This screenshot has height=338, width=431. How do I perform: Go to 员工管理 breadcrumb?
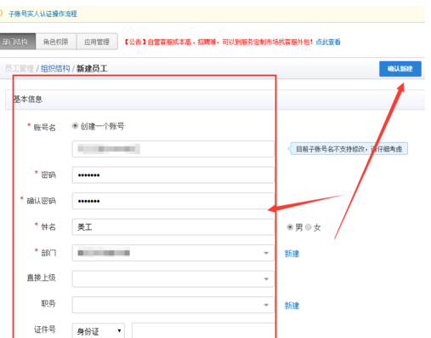19,68
